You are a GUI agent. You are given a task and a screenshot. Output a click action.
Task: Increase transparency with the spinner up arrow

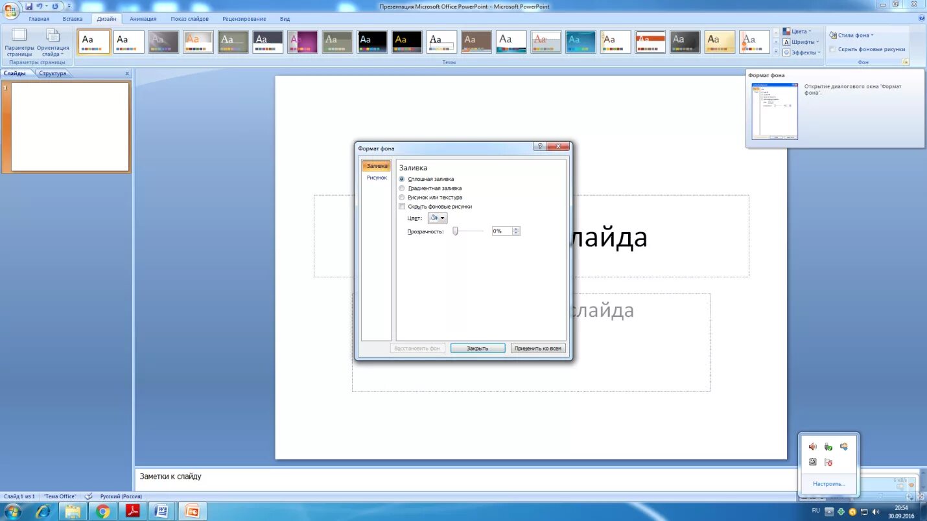point(516,229)
